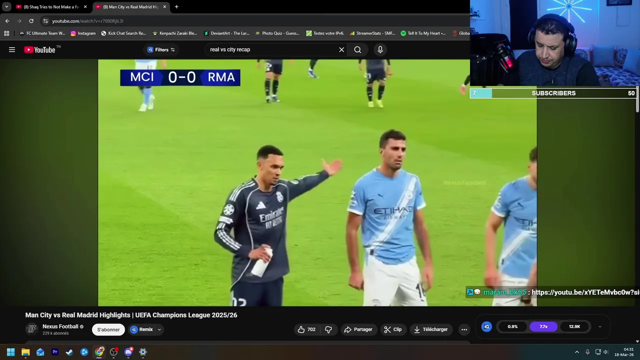
Task: Go back to the previous page
Action: click(7, 21)
